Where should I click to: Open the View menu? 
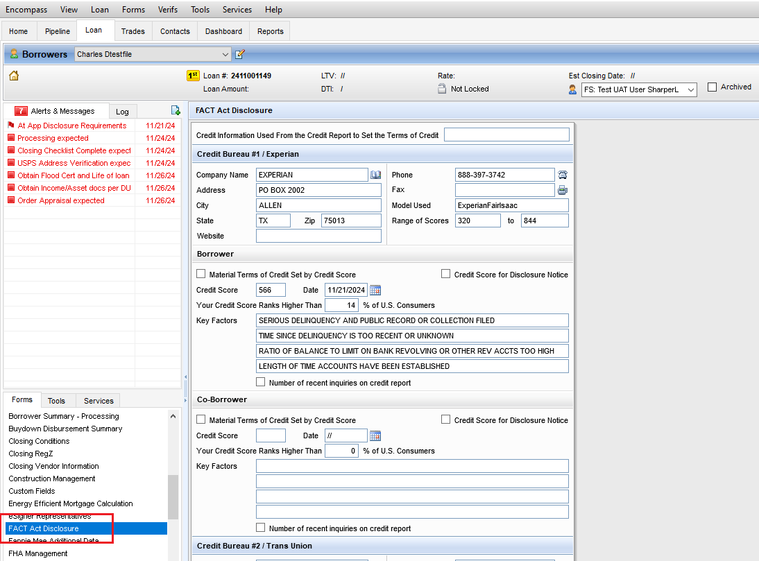pyautogui.click(x=69, y=10)
